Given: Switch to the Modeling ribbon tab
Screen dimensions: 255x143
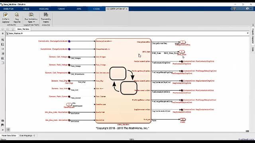Looking at the screenshot, I should [x=44, y=9].
